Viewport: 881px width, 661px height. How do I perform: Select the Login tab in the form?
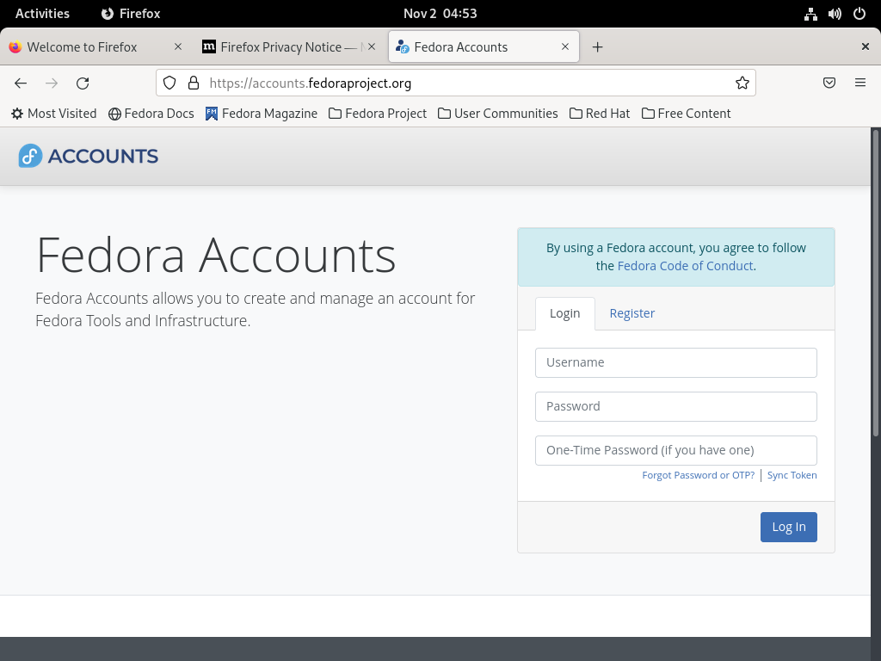point(564,313)
